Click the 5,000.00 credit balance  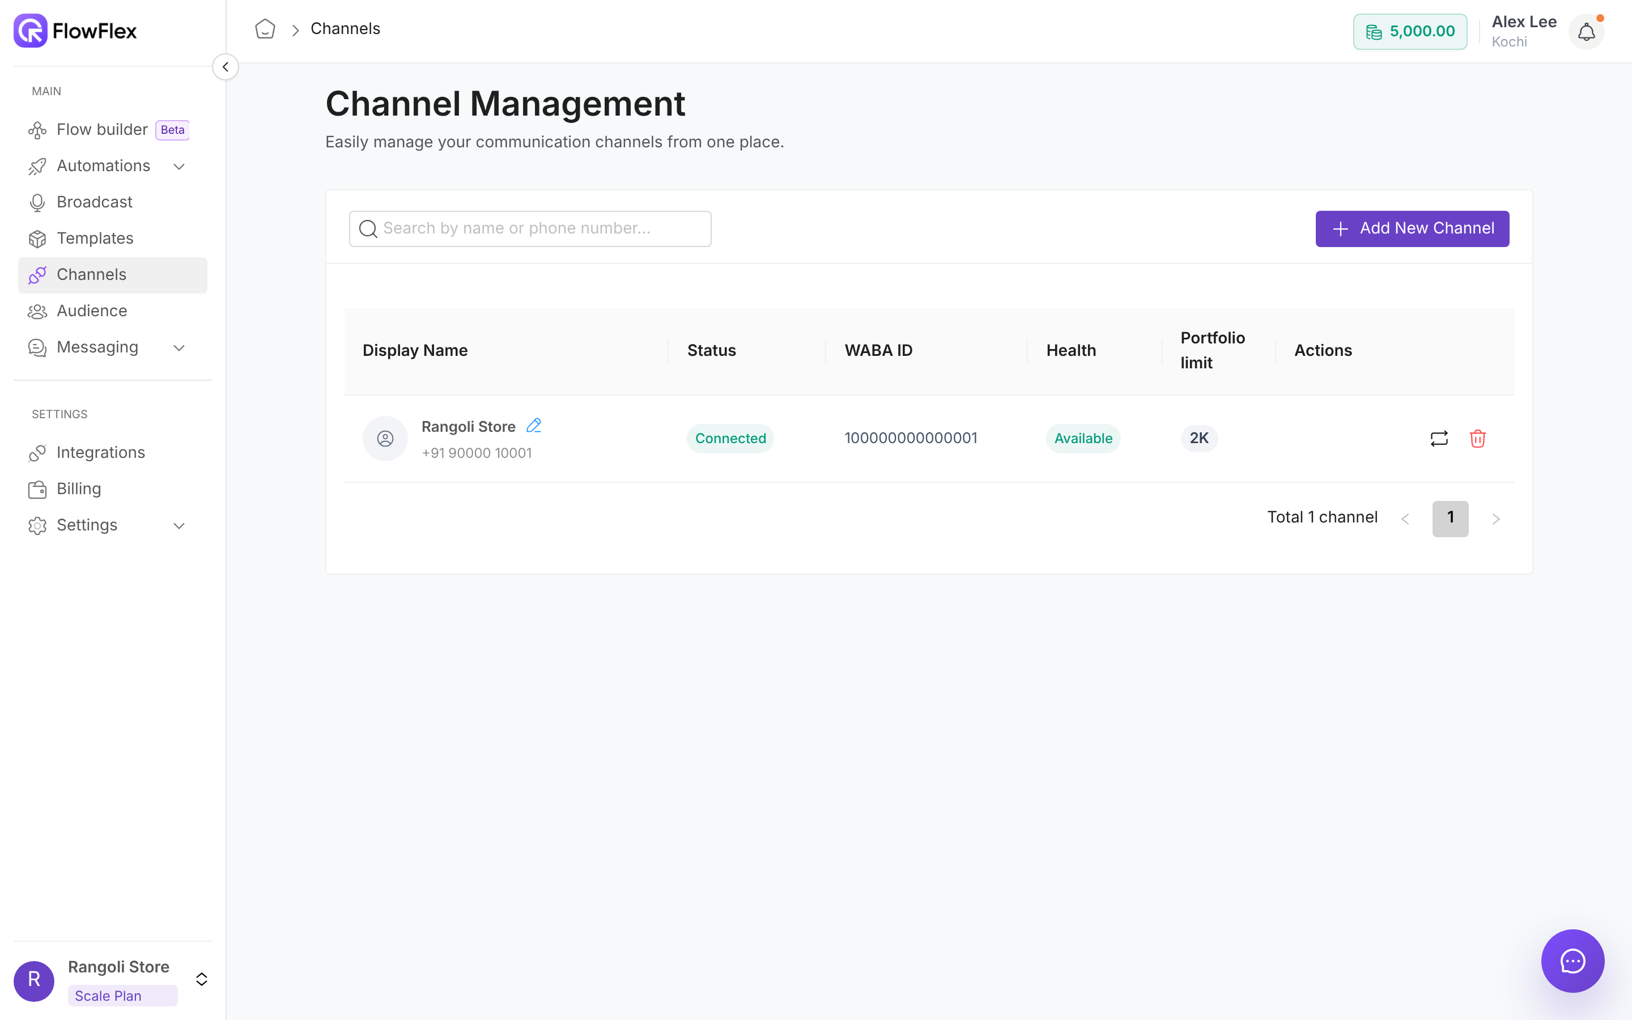click(1409, 32)
